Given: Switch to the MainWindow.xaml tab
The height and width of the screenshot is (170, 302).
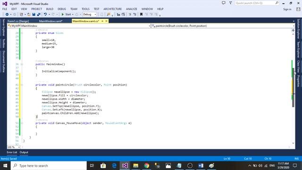Looking at the screenshot, I should click(x=50, y=21).
